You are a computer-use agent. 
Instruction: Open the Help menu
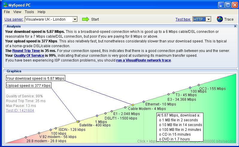click(42, 12)
